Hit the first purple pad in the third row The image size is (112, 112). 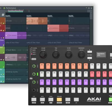click(x=42, y=82)
